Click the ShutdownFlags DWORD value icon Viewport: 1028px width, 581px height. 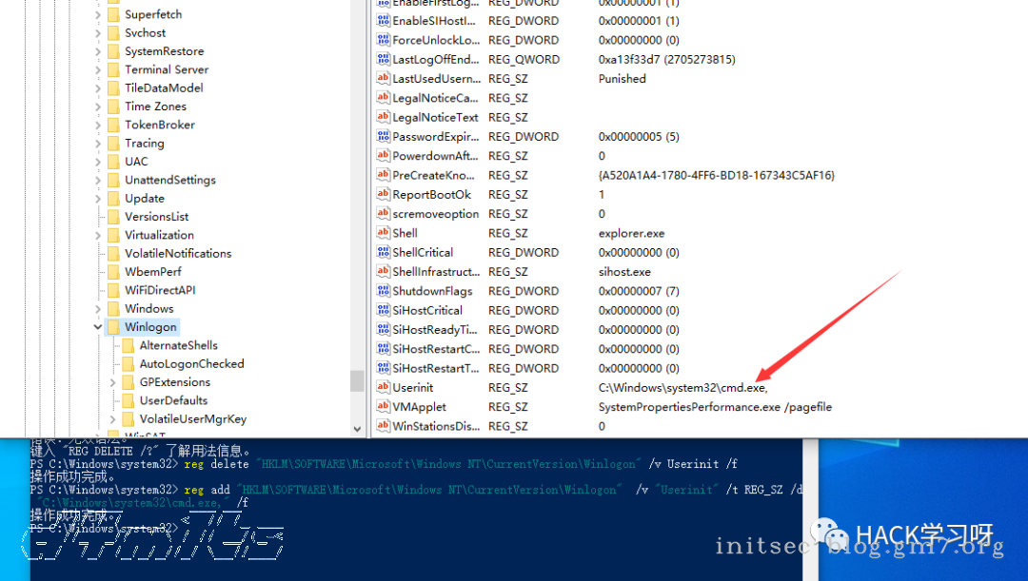(x=383, y=291)
